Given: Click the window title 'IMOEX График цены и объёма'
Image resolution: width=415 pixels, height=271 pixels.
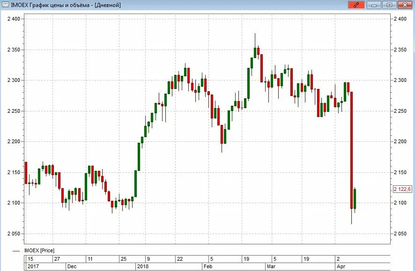Looking at the screenshot, I should [x=50, y=5].
